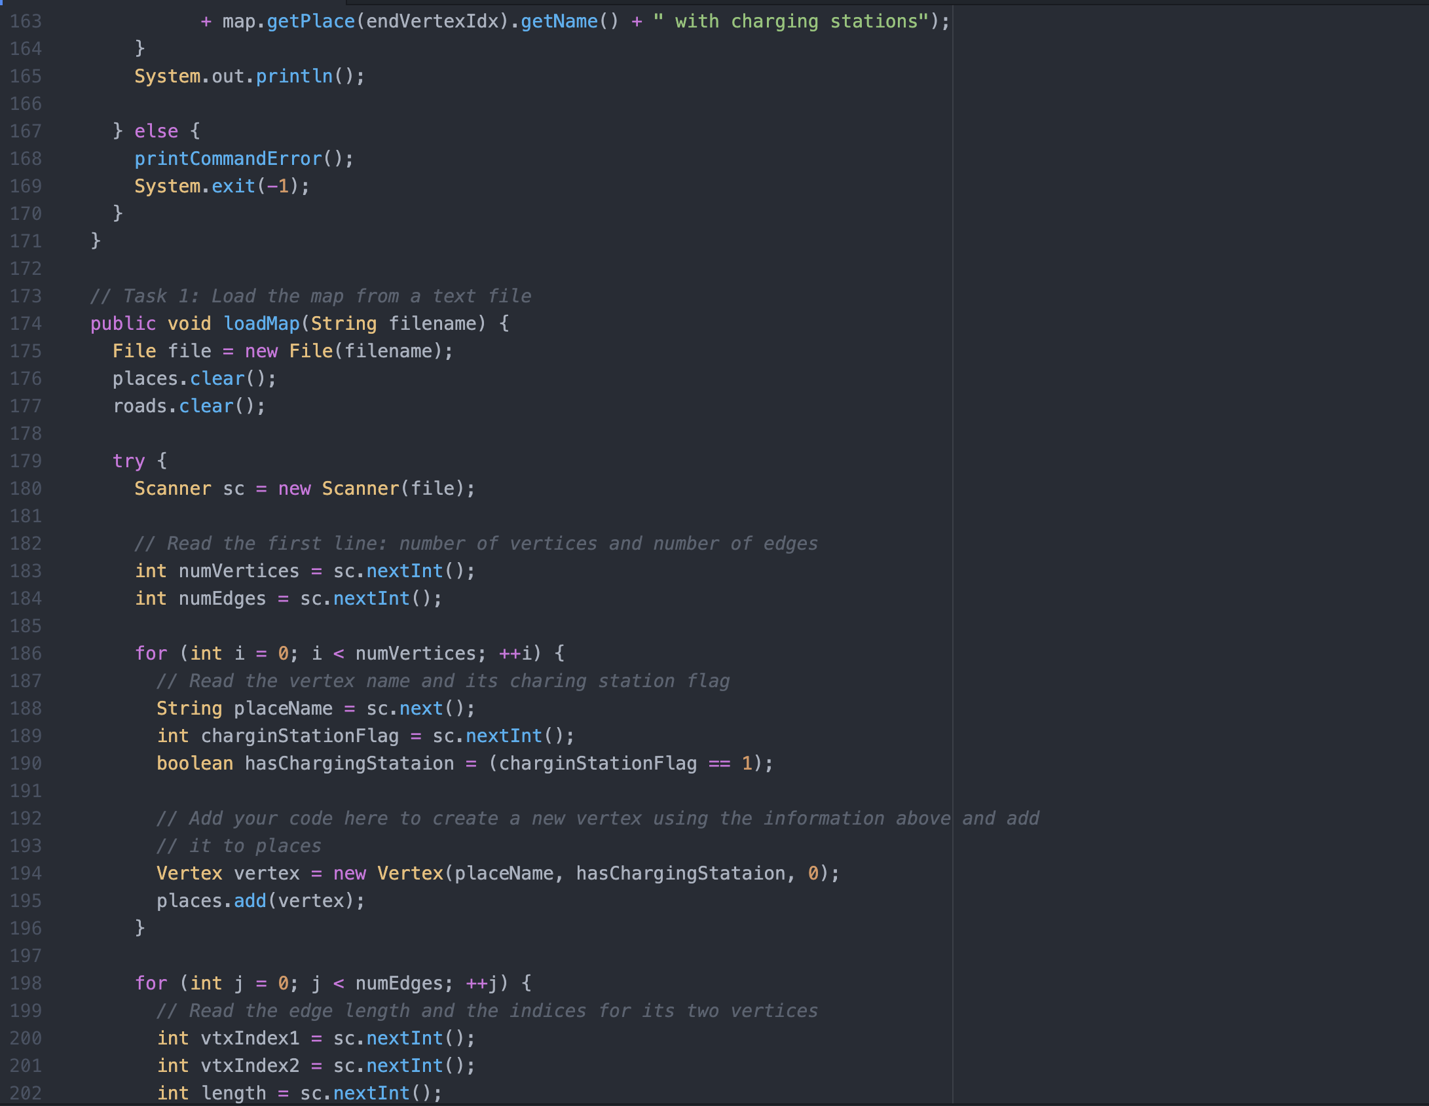Click the for loop keyword on line 186

151,652
